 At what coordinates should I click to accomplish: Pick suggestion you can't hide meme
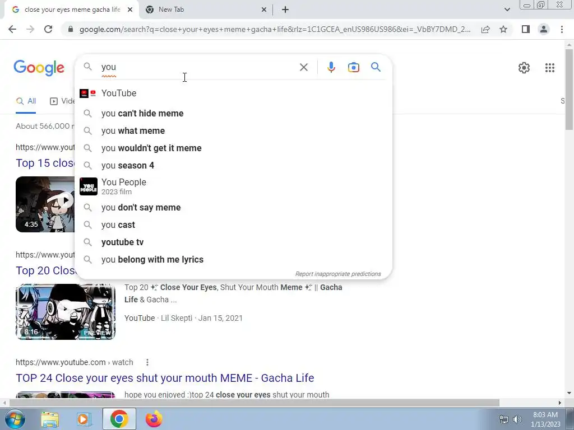click(x=233, y=113)
